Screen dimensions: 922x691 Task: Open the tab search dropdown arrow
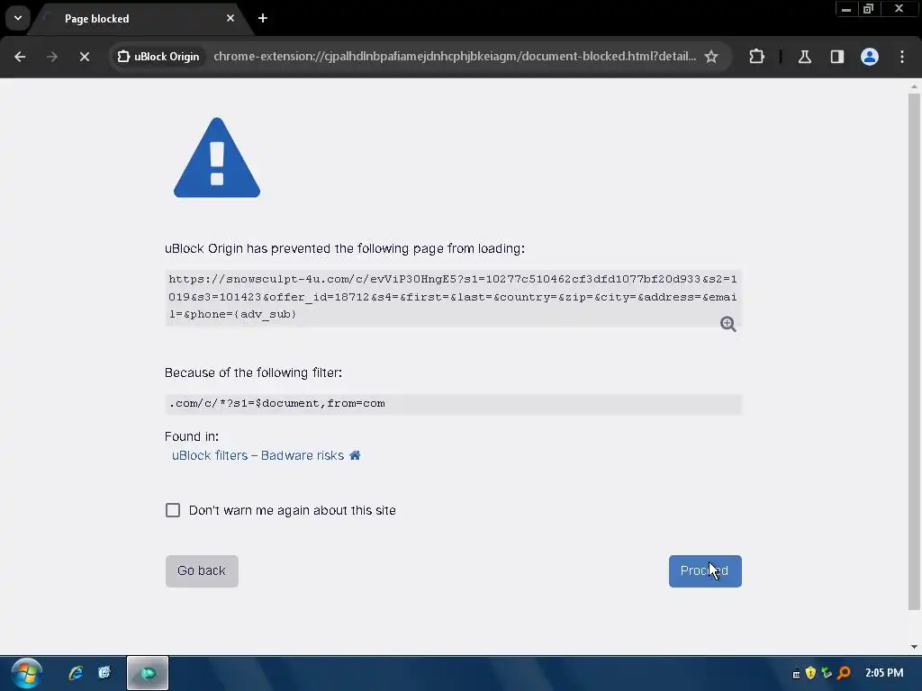[x=18, y=18]
